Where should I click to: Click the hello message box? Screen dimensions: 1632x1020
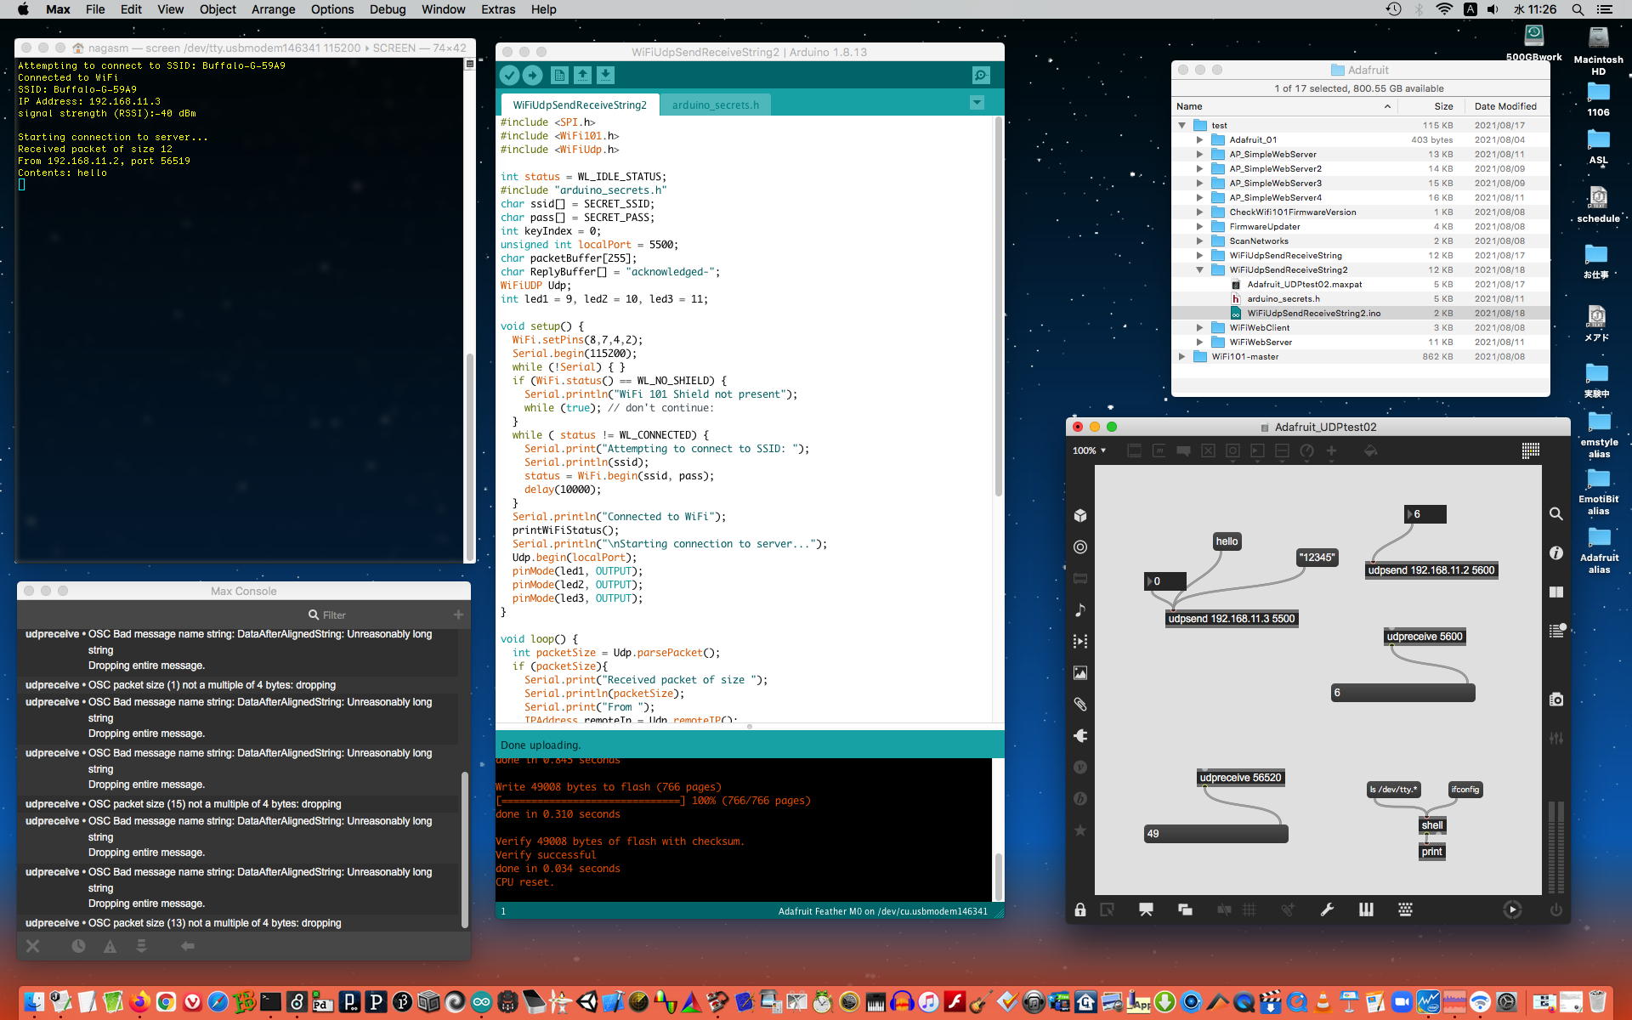(x=1227, y=541)
